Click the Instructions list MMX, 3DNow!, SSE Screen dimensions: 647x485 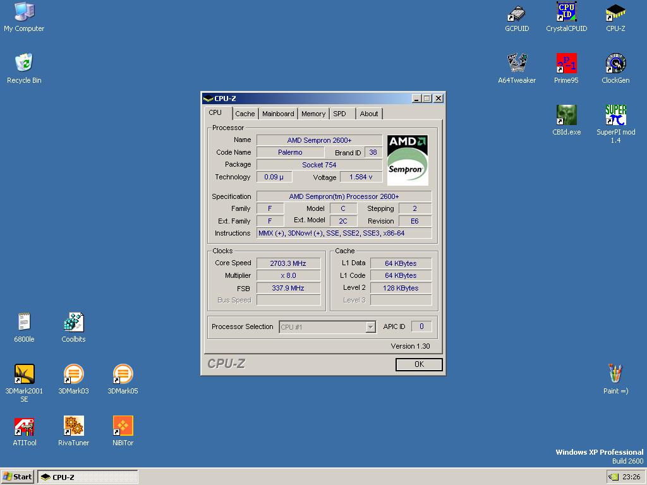[344, 233]
